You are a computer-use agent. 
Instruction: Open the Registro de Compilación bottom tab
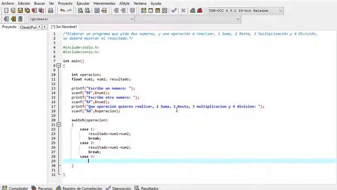(x=79, y=188)
